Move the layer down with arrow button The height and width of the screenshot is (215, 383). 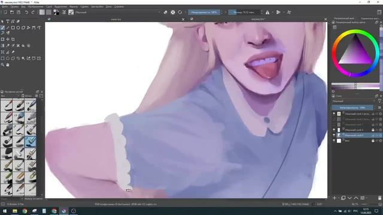pyautogui.click(x=349, y=198)
